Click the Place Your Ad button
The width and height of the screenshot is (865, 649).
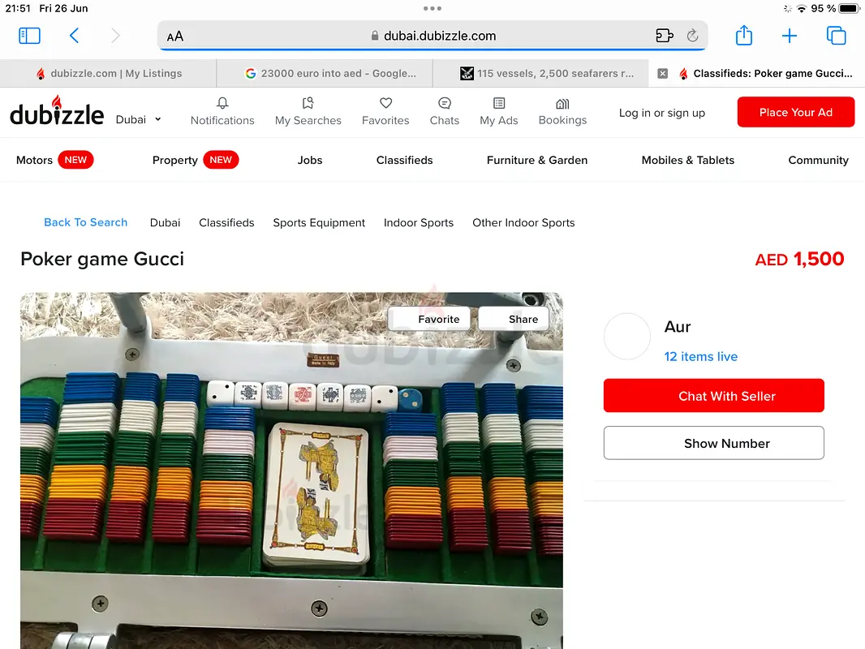pos(796,112)
